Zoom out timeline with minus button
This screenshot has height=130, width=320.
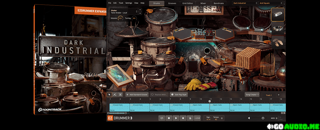click(282, 113)
